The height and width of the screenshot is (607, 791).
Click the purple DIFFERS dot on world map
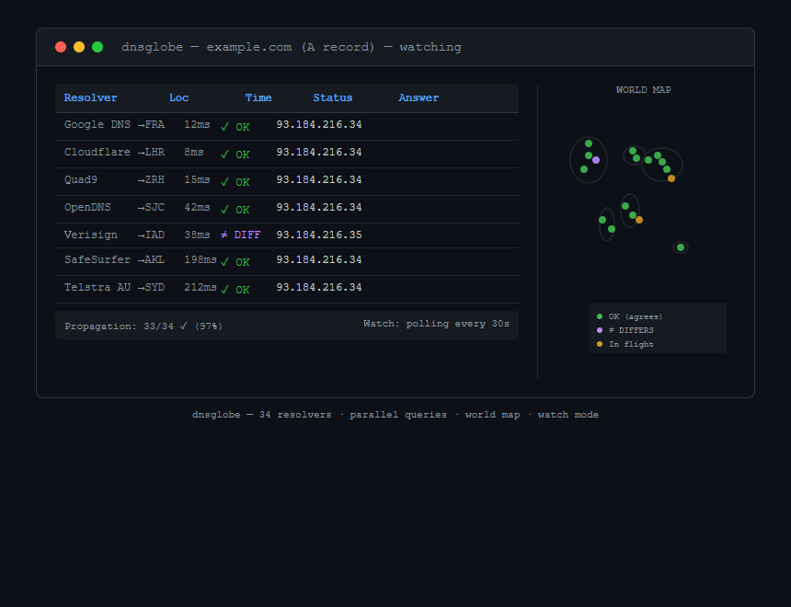pos(596,160)
